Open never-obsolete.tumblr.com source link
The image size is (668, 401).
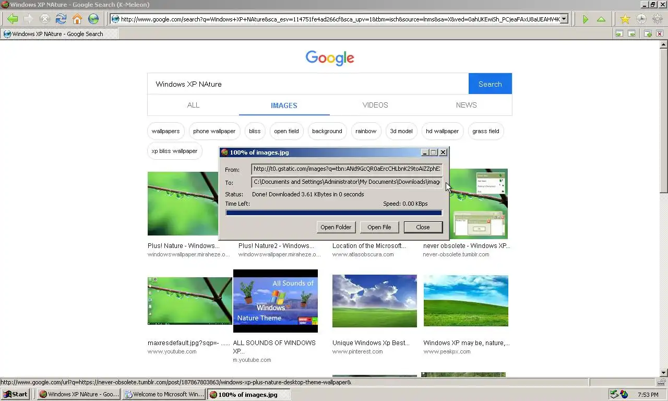(x=456, y=254)
